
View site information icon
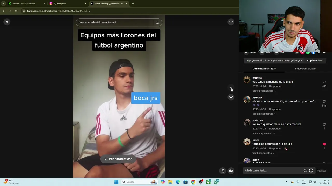tap(24, 11)
